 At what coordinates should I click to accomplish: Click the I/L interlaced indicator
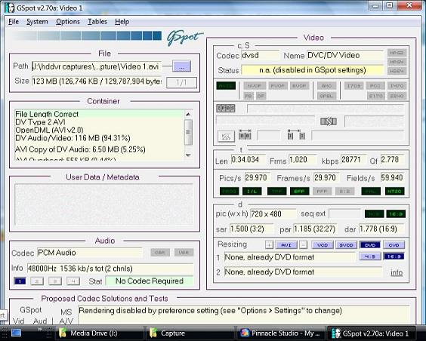pos(252,192)
